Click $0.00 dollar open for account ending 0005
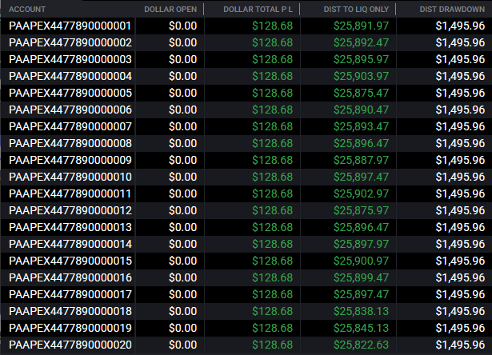 182,93
